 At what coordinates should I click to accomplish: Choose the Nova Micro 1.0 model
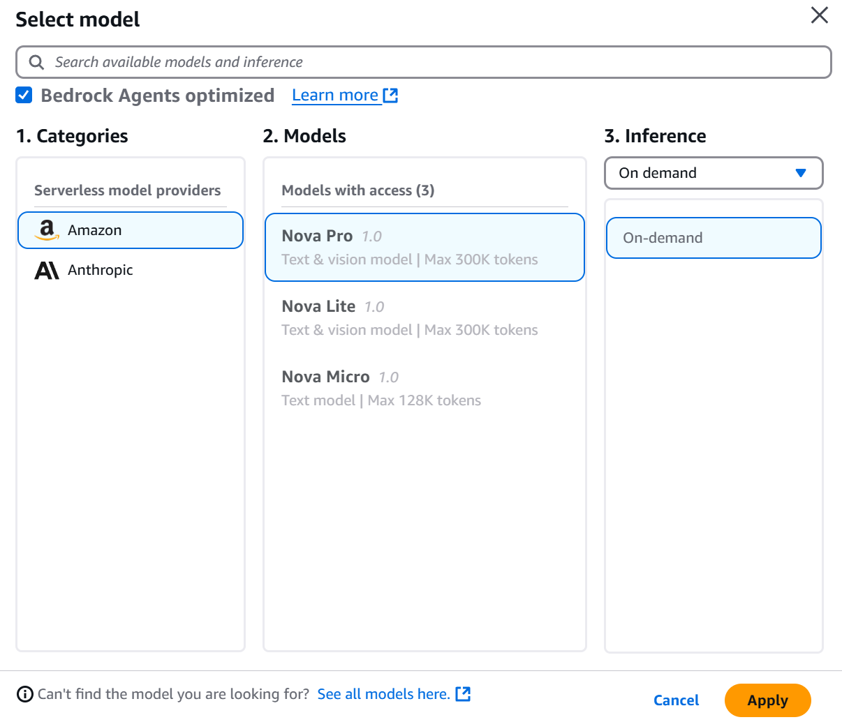(424, 388)
